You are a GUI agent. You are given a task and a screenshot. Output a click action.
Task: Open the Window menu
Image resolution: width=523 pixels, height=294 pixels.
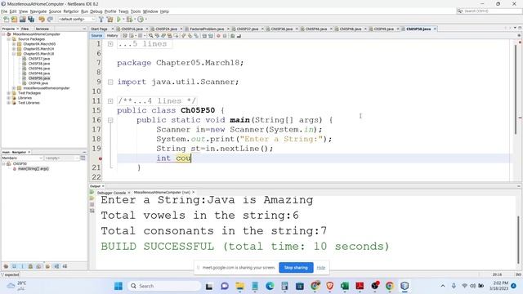coord(150,11)
